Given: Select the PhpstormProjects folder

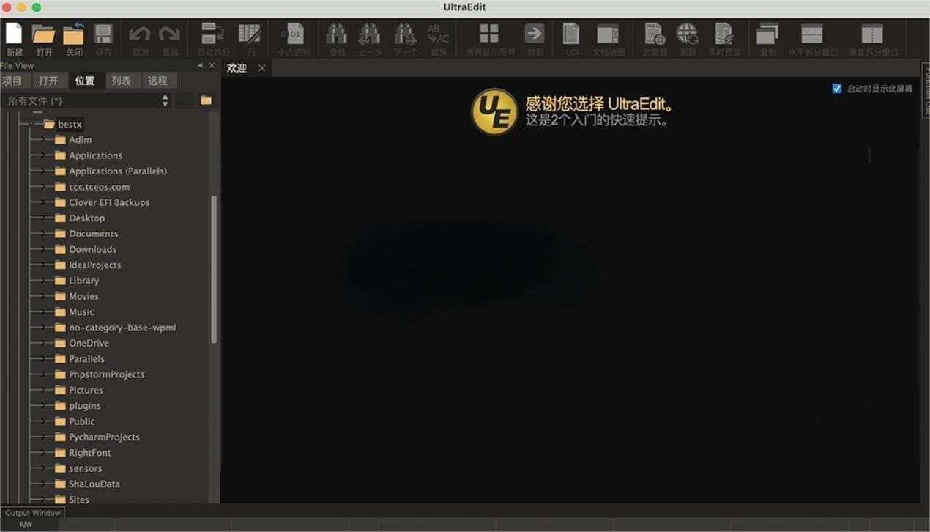Looking at the screenshot, I should (107, 374).
